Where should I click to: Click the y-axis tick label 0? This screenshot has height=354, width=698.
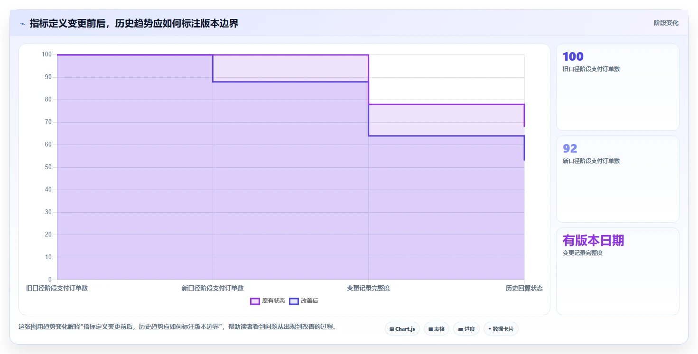point(50,280)
